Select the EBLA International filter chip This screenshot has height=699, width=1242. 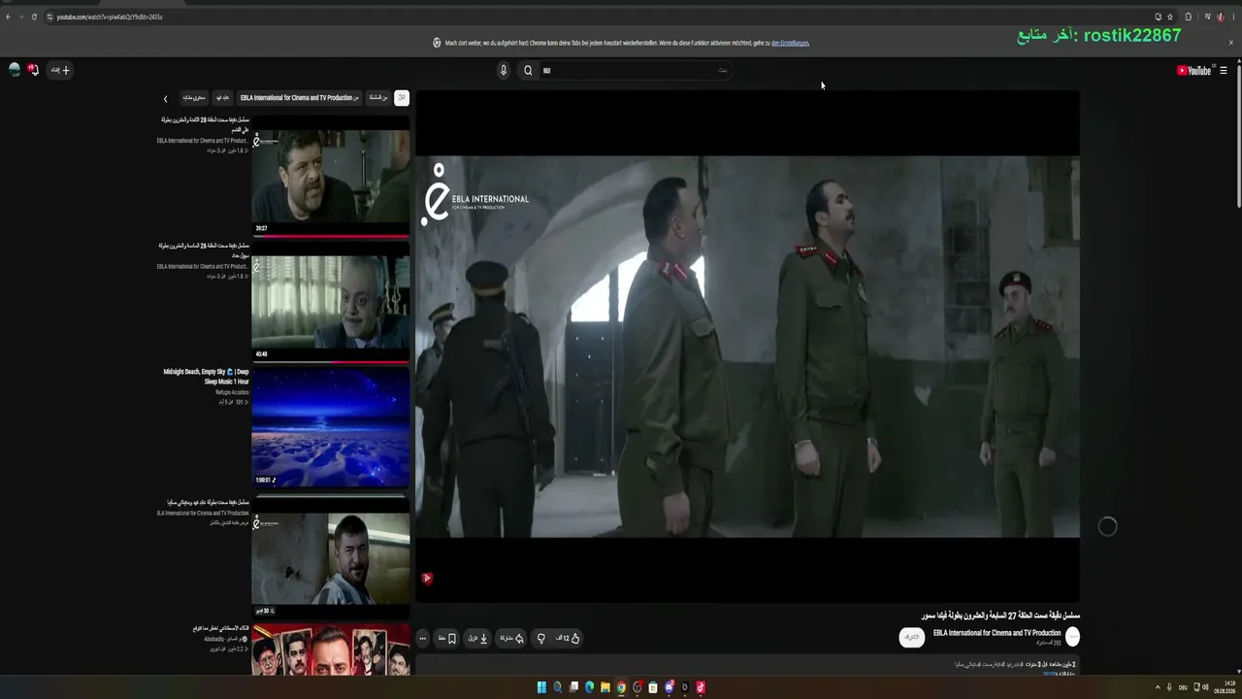point(299,98)
